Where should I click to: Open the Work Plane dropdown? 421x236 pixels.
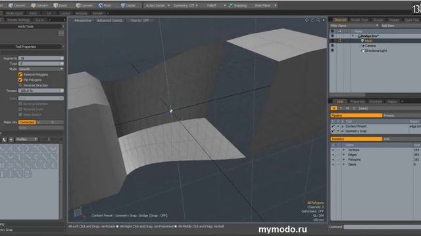coord(265,5)
